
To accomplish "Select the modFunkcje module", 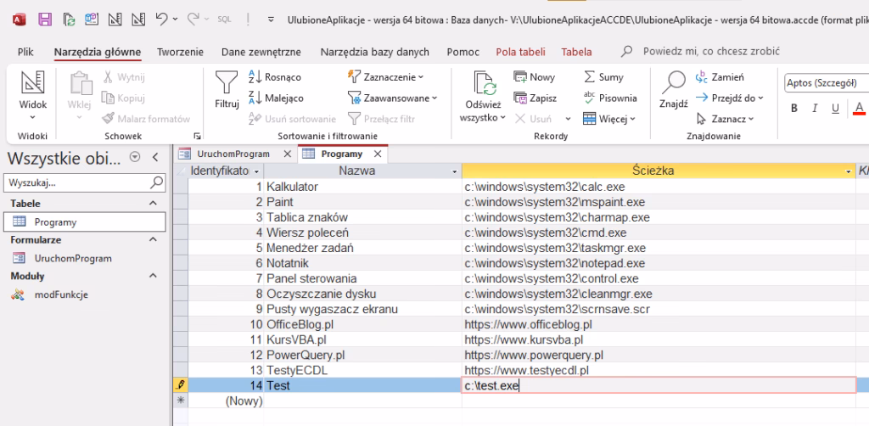I will pyautogui.click(x=85, y=294).
